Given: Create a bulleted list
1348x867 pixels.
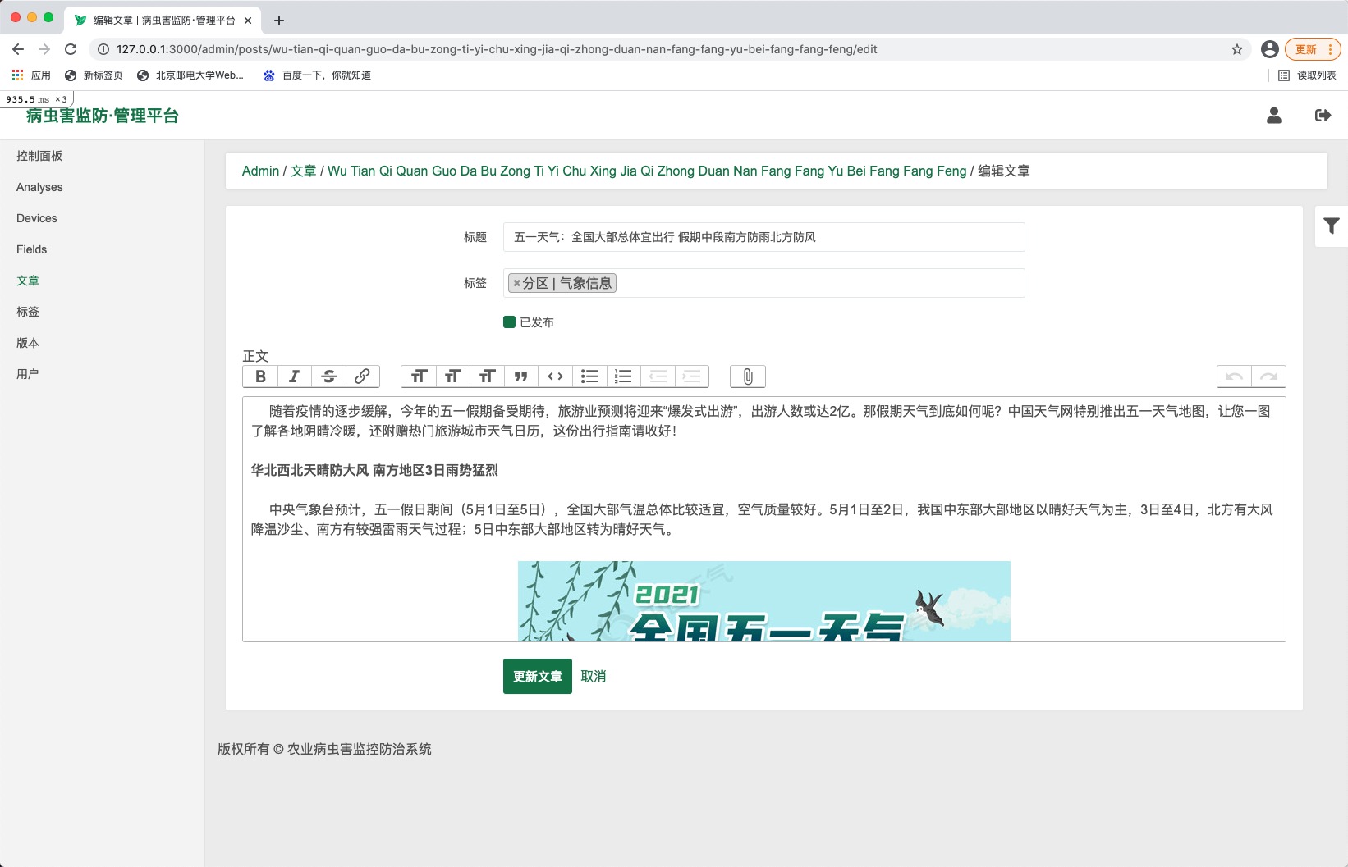Looking at the screenshot, I should [x=589, y=376].
